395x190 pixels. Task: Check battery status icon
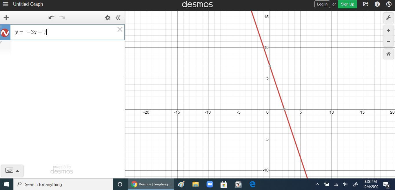pyautogui.click(x=326, y=184)
